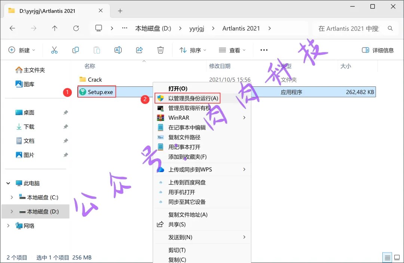Open the more options ellipsis in toolbar
The height and width of the screenshot is (263, 404).
[x=264, y=50]
